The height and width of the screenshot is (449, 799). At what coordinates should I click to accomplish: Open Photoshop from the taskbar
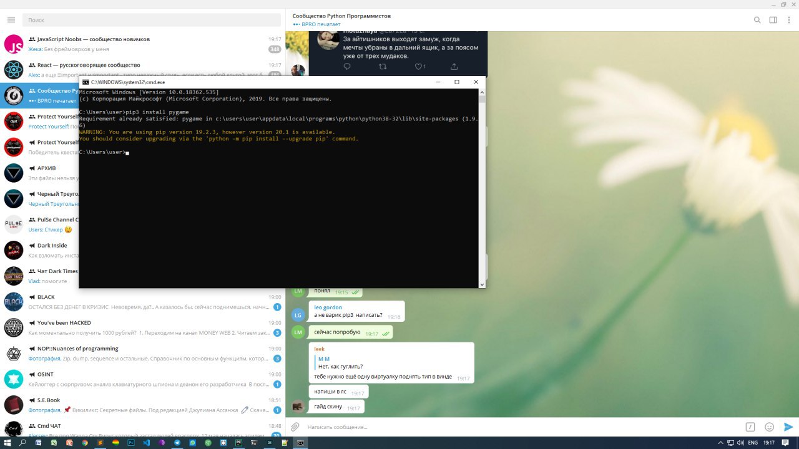[131, 443]
